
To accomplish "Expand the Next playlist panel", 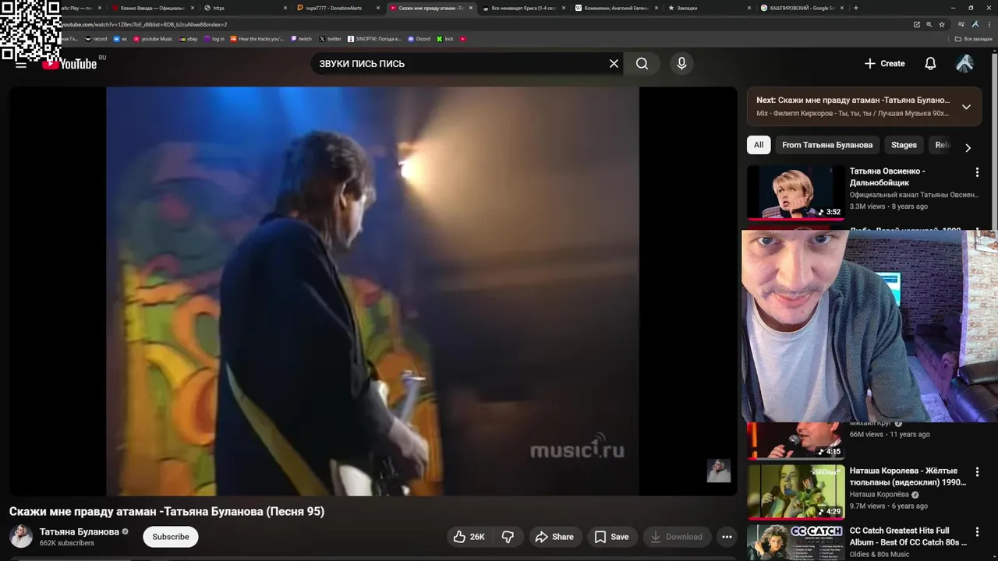I will tap(966, 107).
